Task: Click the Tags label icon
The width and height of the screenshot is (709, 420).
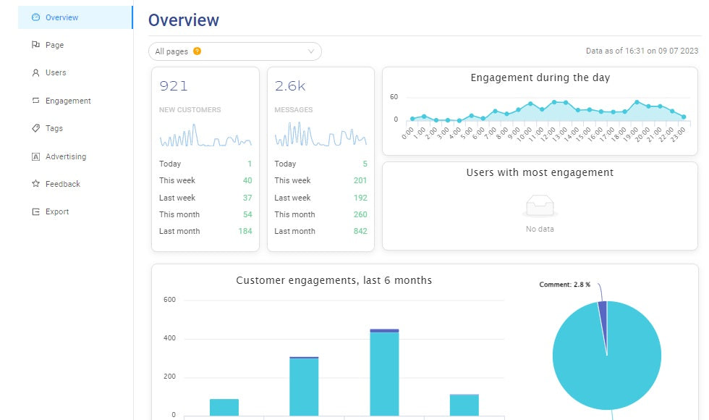Action: click(36, 128)
